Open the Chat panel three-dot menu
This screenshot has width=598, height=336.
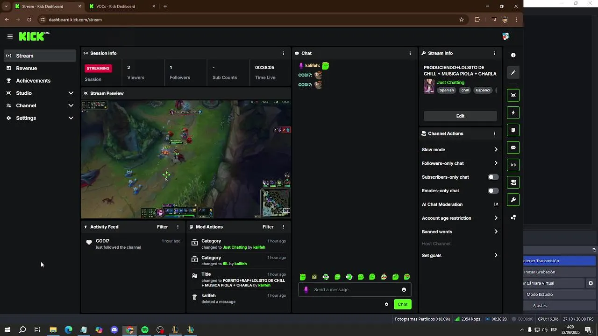[x=410, y=53]
